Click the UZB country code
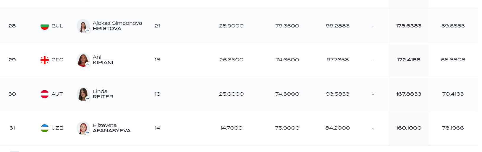The width and height of the screenshot is (482, 152). (x=57, y=128)
